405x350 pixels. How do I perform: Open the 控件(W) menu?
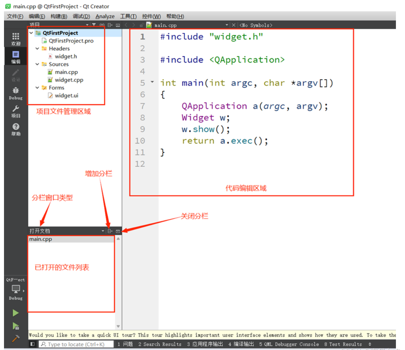[x=151, y=16]
